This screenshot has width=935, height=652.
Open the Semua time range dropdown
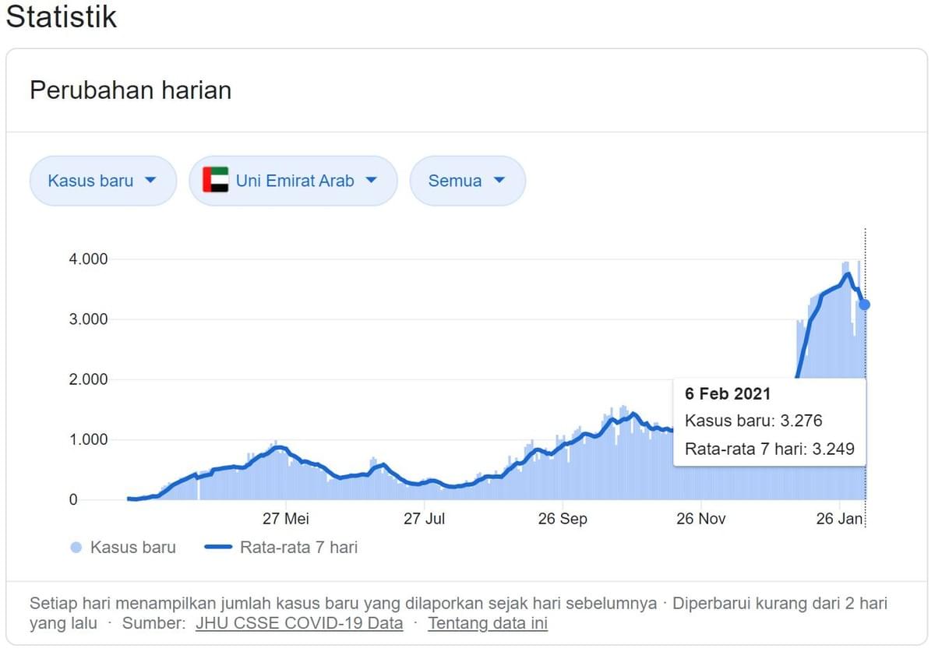pyautogui.click(x=467, y=181)
